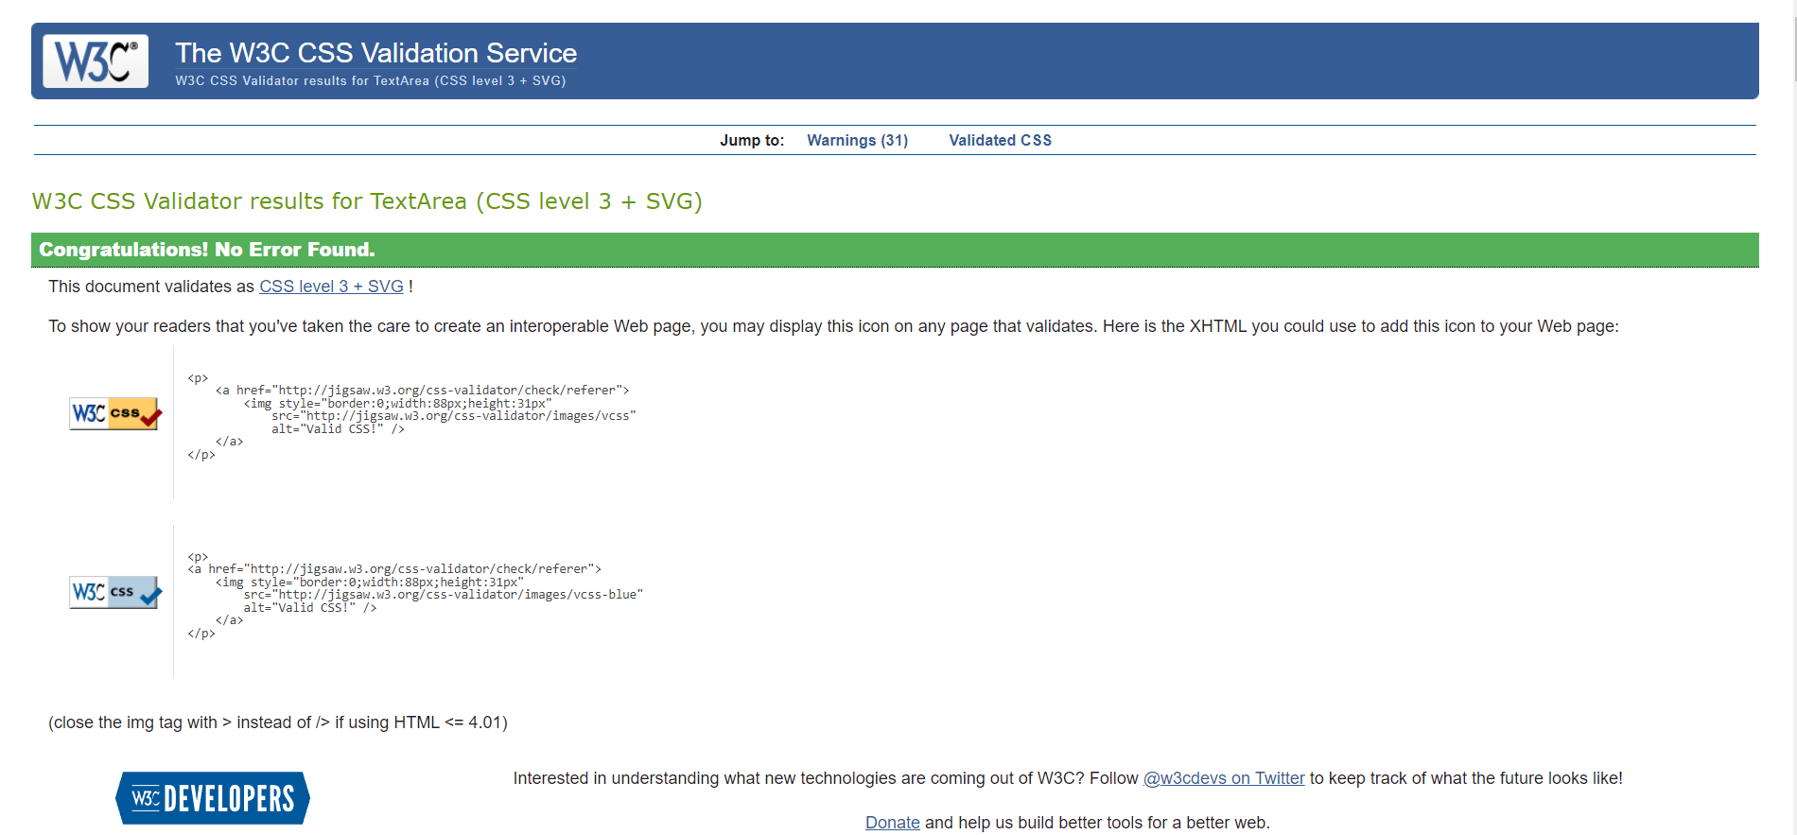Click The W3C CSS Validation Service title
Screen dimensions: 1797x835
(x=375, y=53)
